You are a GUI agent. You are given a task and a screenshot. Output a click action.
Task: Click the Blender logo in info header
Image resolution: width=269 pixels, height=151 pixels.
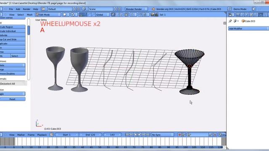153,9
